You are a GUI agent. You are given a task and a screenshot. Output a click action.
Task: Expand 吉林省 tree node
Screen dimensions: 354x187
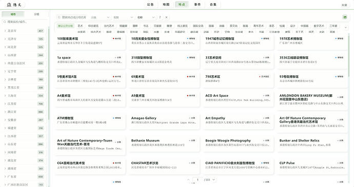tap(5, 79)
